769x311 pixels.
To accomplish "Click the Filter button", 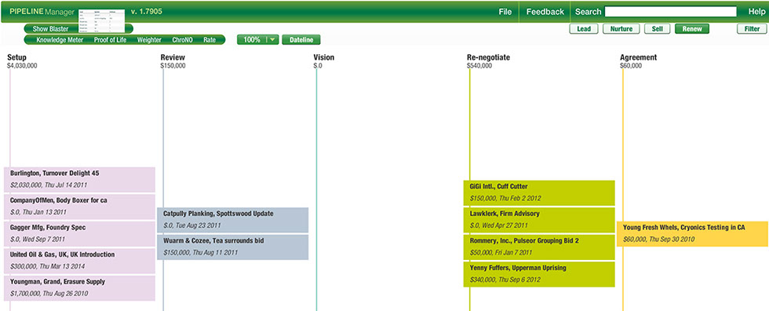I will pyautogui.click(x=752, y=29).
